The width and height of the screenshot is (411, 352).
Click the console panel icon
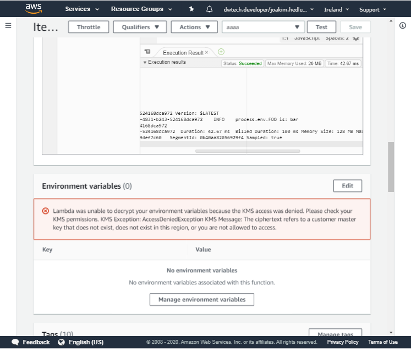coord(147,52)
